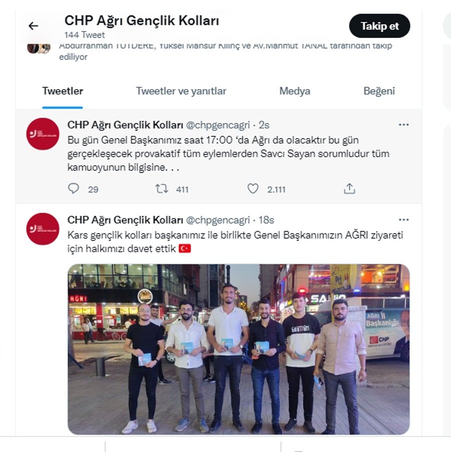The width and height of the screenshot is (451, 452).
Task: Open the followed-by accounts text link
Action: click(x=225, y=52)
